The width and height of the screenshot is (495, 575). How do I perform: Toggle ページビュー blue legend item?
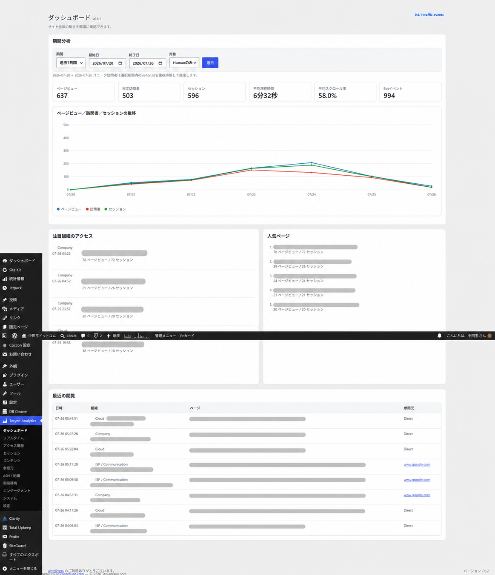pos(69,209)
